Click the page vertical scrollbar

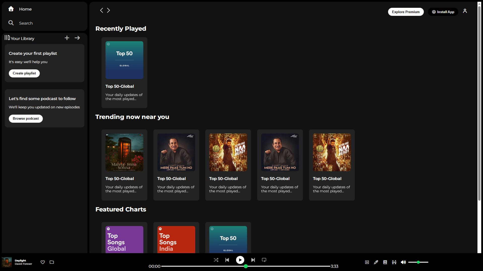point(479,103)
